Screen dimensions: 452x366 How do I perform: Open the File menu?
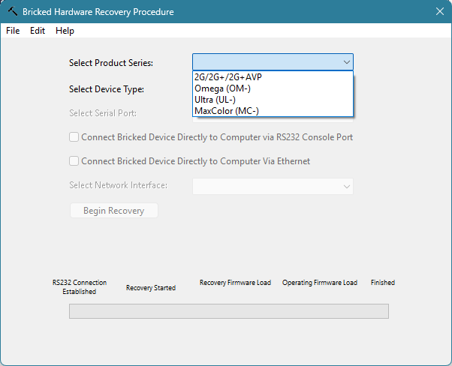[13, 31]
